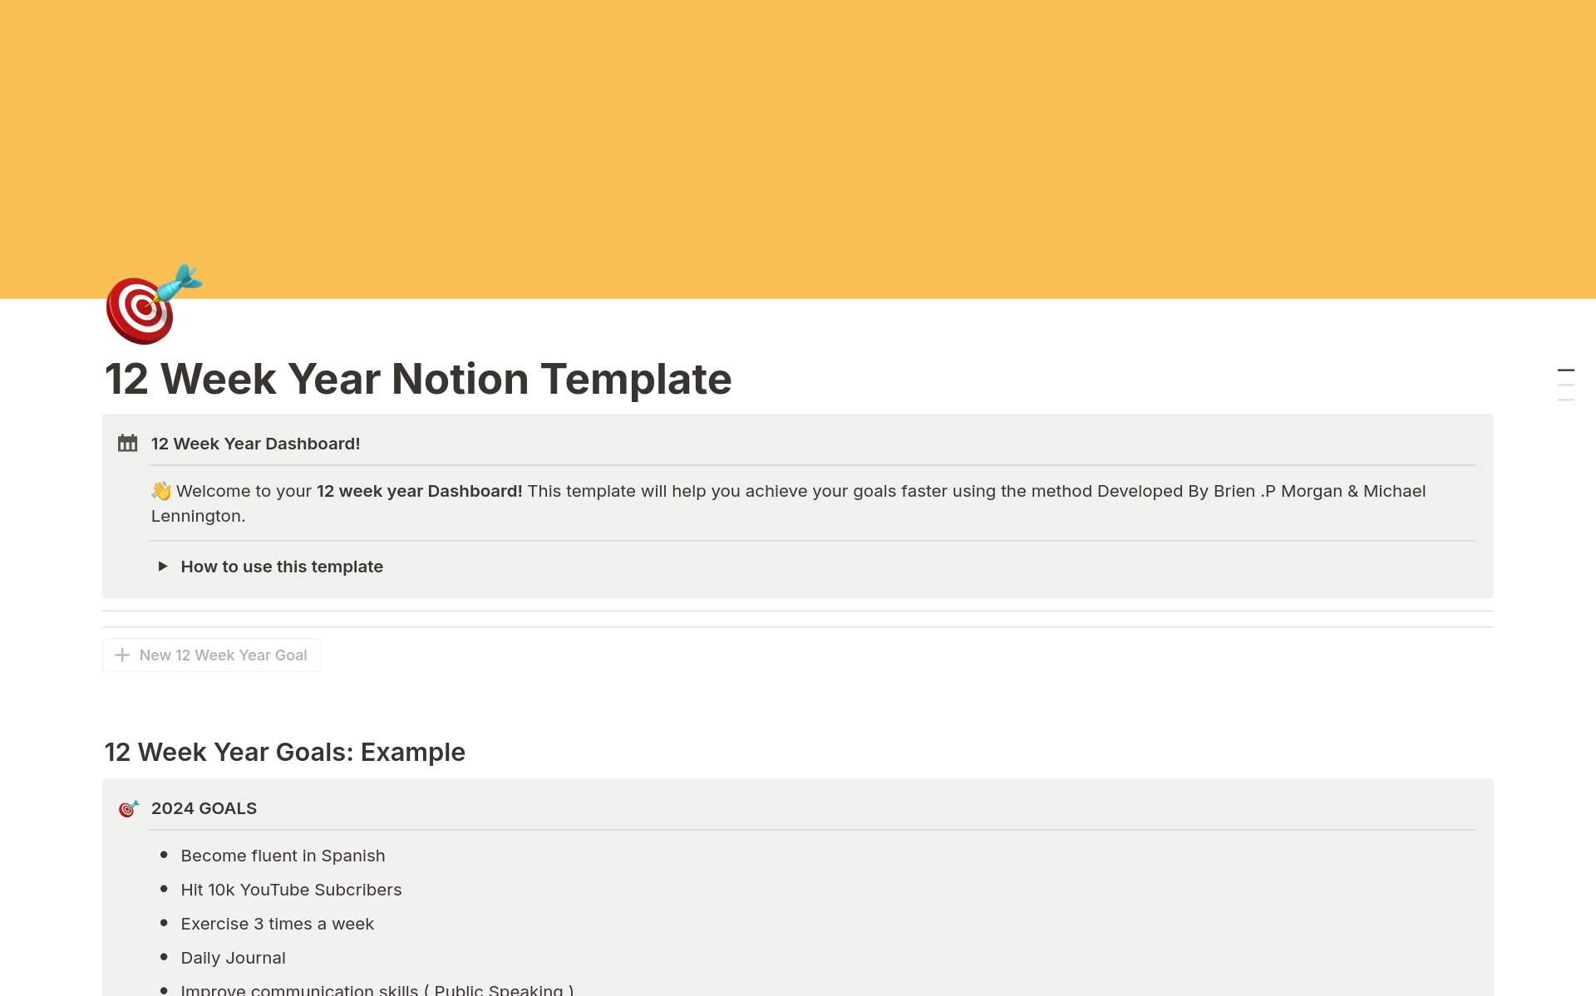1596x996 pixels.
Task: Select the Daily Journal list item
Action: click(x=233, y=958)
